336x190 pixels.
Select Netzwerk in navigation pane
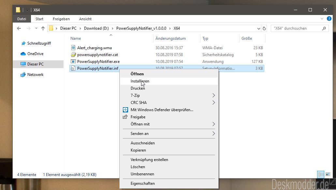[x=35, y=75]
